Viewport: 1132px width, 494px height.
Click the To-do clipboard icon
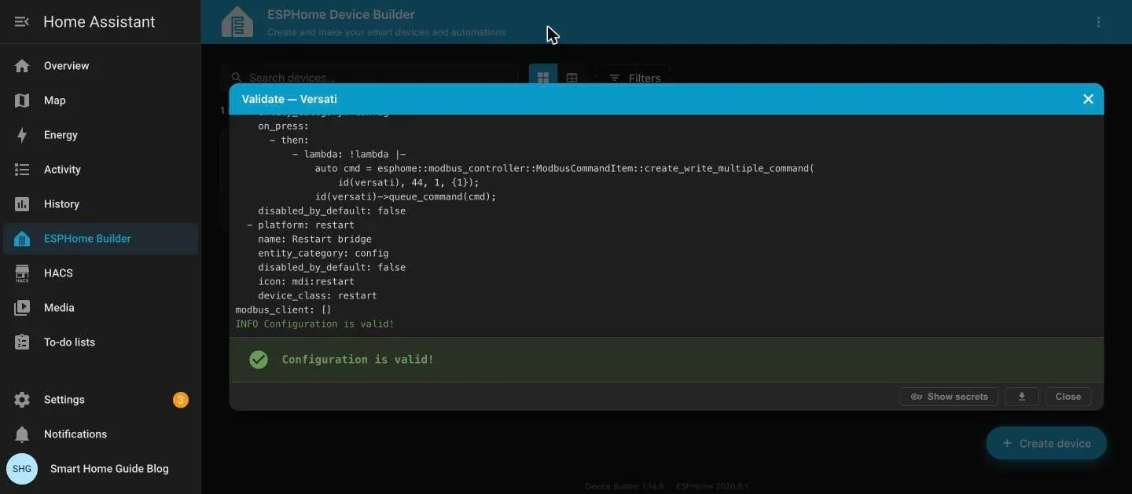click(x=22, y=342)
